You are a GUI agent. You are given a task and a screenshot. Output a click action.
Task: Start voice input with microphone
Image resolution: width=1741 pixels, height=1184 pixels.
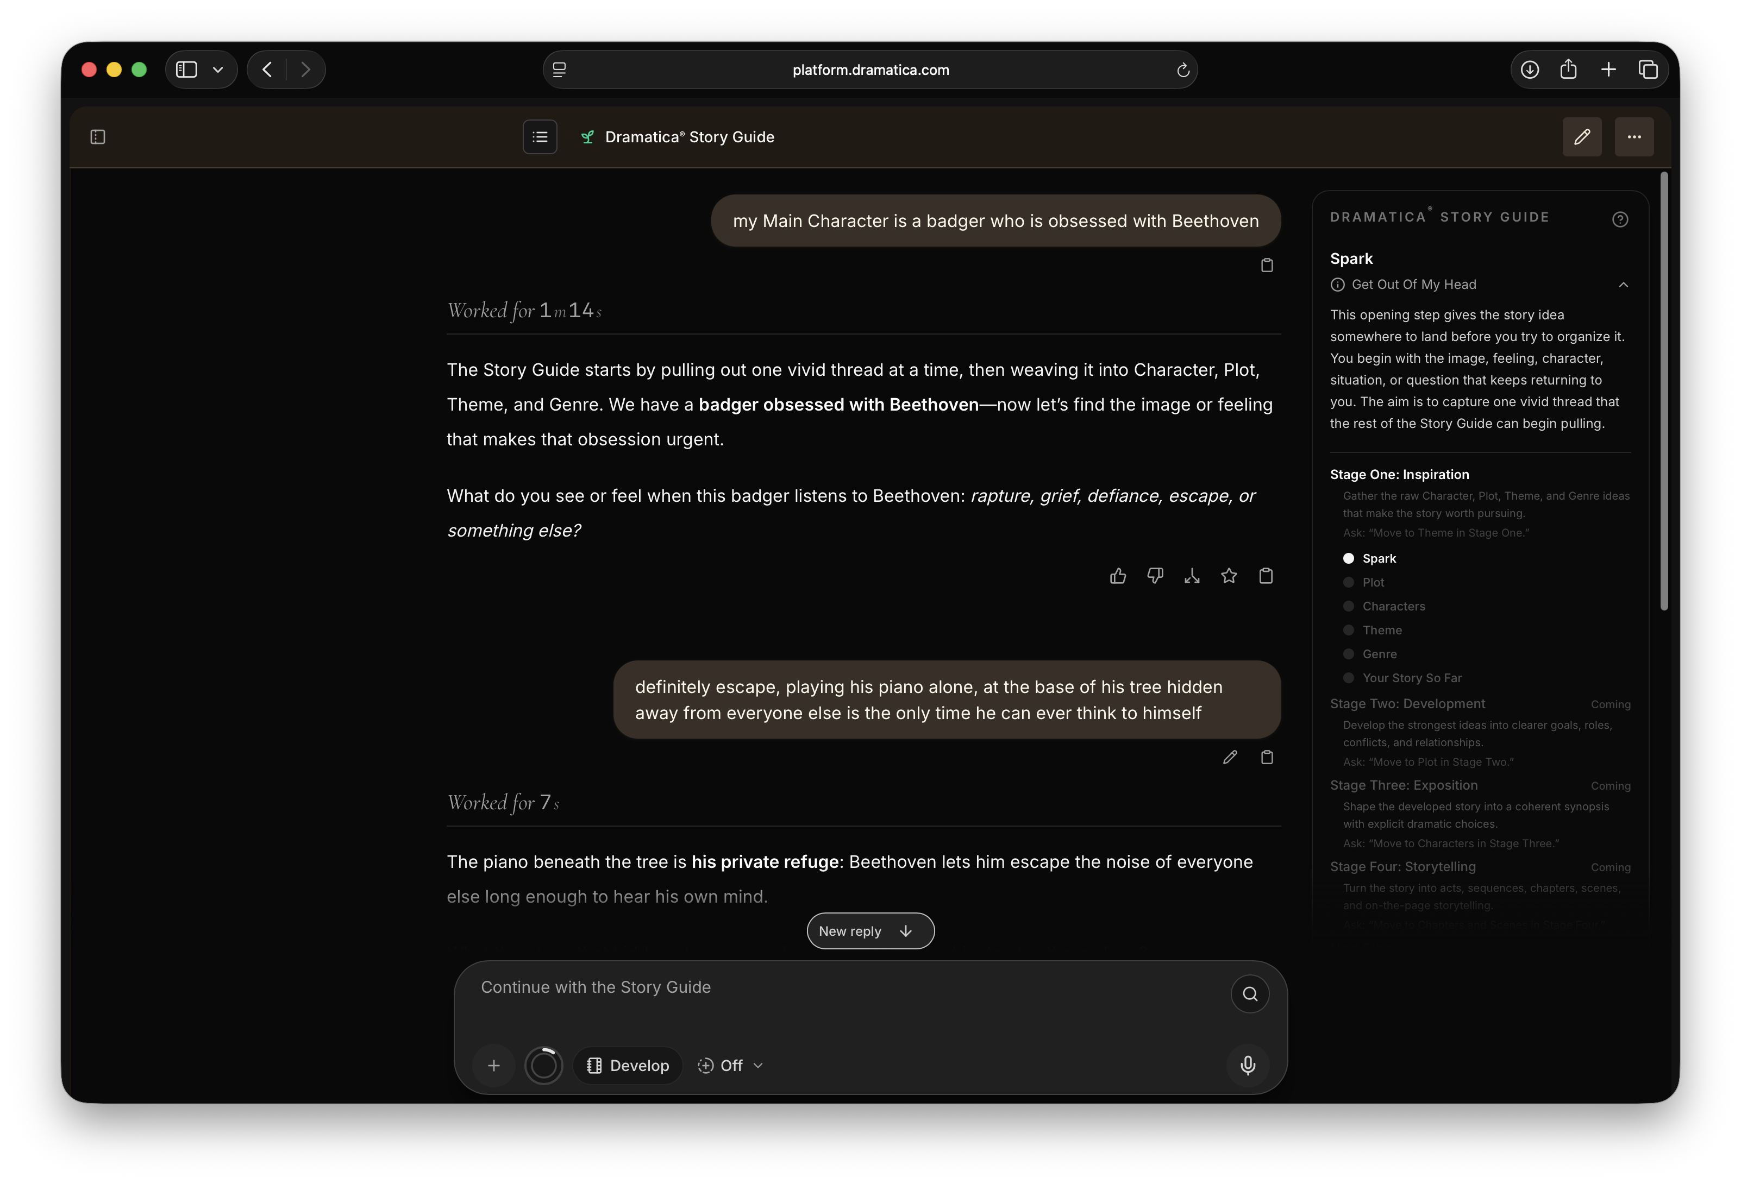point(1247,1065)
